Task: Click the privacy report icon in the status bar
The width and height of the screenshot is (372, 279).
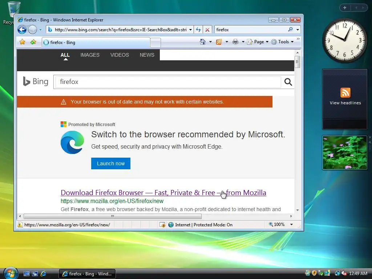Action: [162, 225]
